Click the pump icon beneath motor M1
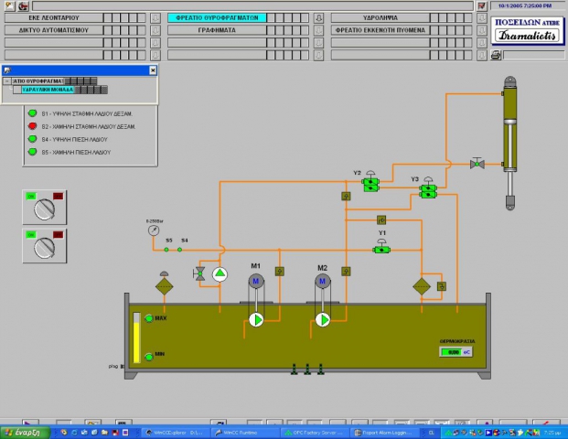Image resolution: width=568 pixels, height=439 pixels. click(x=256, y=320)
